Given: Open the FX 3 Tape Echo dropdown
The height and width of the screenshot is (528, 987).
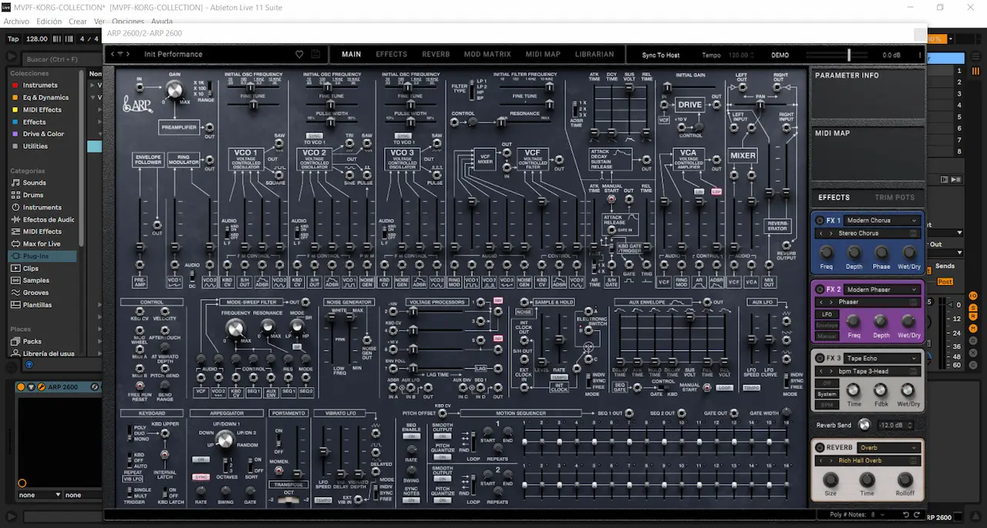Looking at the screenshot, I should [882, 358].
